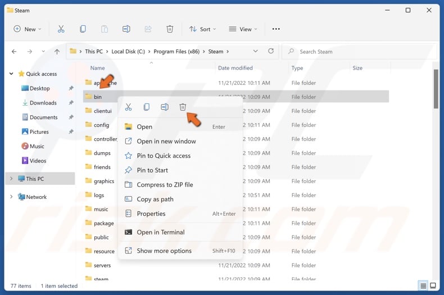Open the address bar history dropdown
Image resolution: width=444 pixels, height=295 pixels.
[x=255, y=51]
